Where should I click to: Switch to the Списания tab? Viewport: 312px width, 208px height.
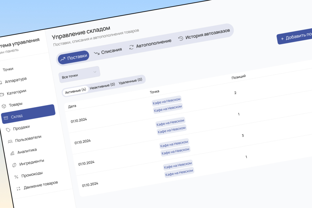108,52
